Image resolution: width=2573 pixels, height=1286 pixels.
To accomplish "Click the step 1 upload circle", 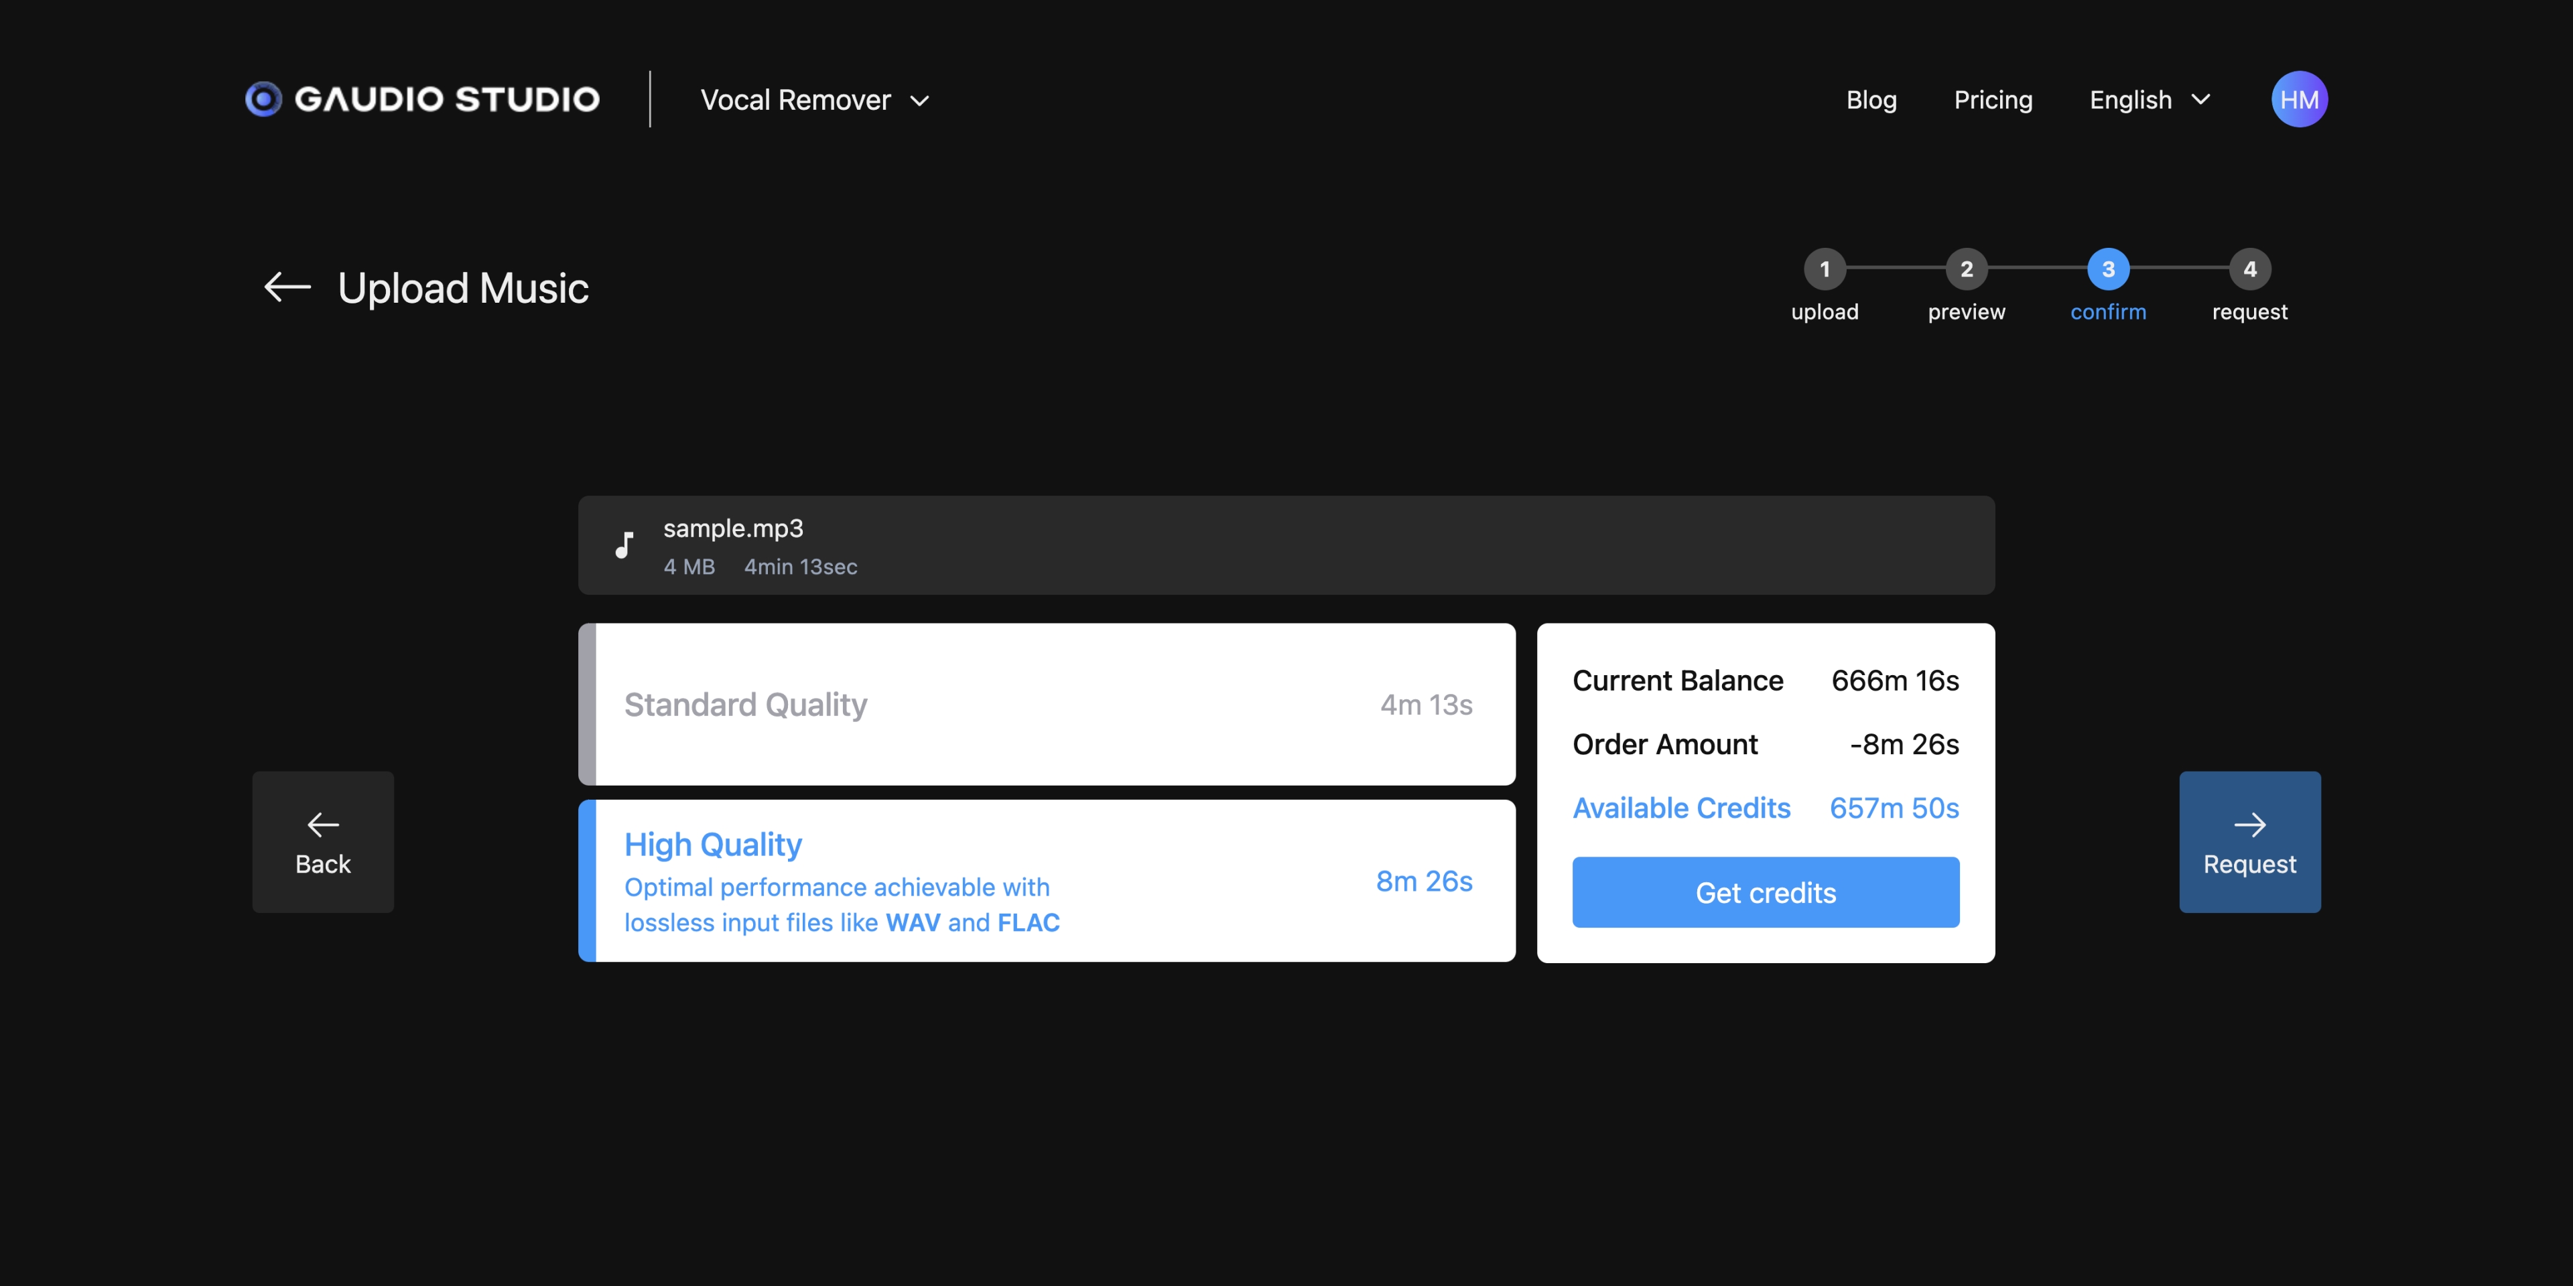I will [1824, 269].
